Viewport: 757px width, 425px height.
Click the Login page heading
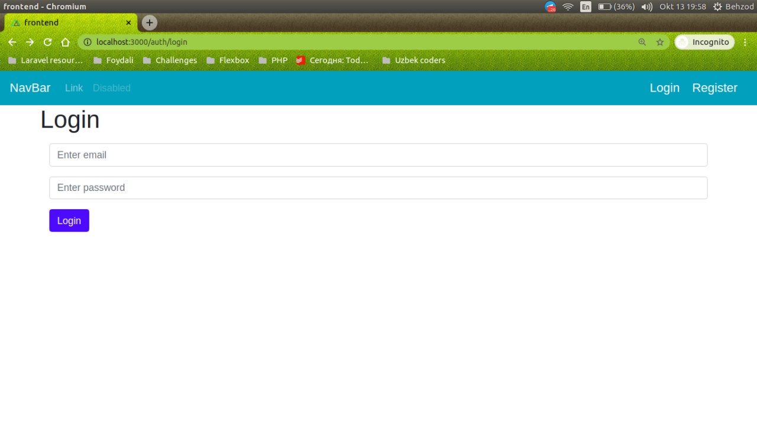70,120
